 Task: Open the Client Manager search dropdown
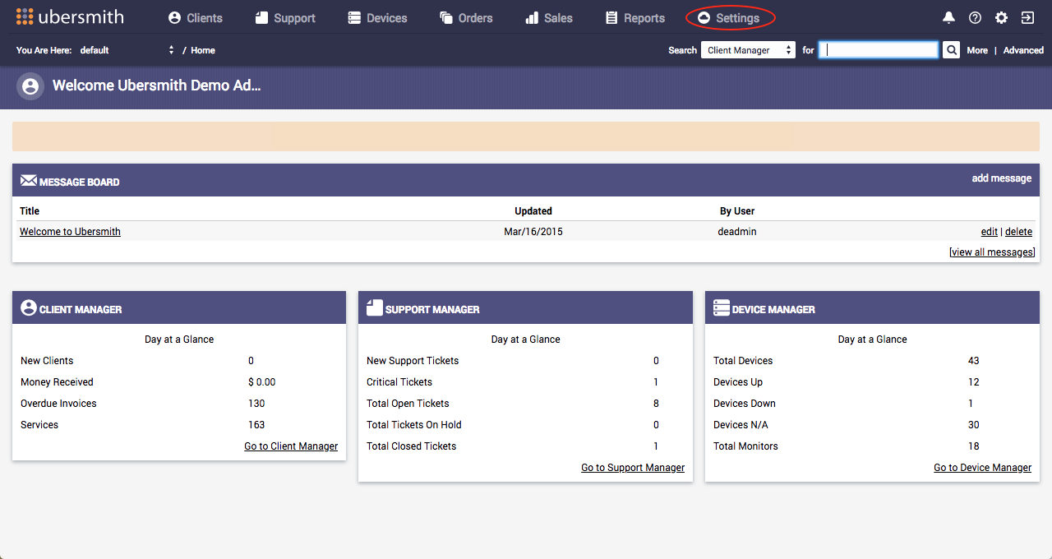pos(748,50)
